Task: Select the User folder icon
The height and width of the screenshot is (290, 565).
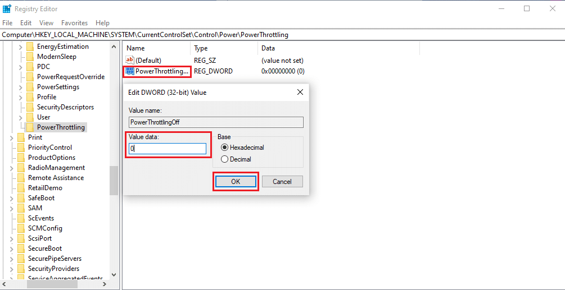Action: 30,117
